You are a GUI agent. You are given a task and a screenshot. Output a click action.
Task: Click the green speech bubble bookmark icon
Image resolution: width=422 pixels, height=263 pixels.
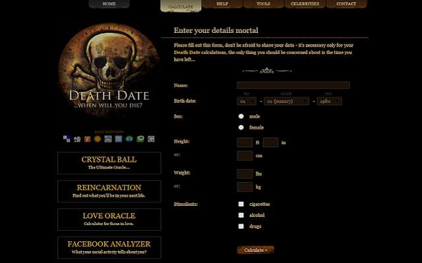click(x=140, y=139)
